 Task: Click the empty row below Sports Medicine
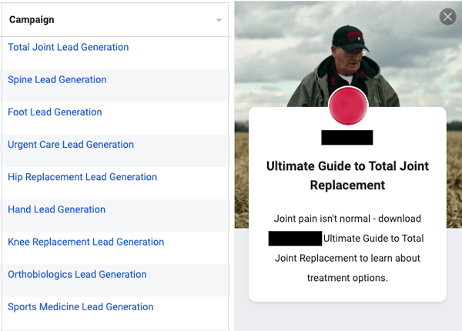click(x=115, y=326)
